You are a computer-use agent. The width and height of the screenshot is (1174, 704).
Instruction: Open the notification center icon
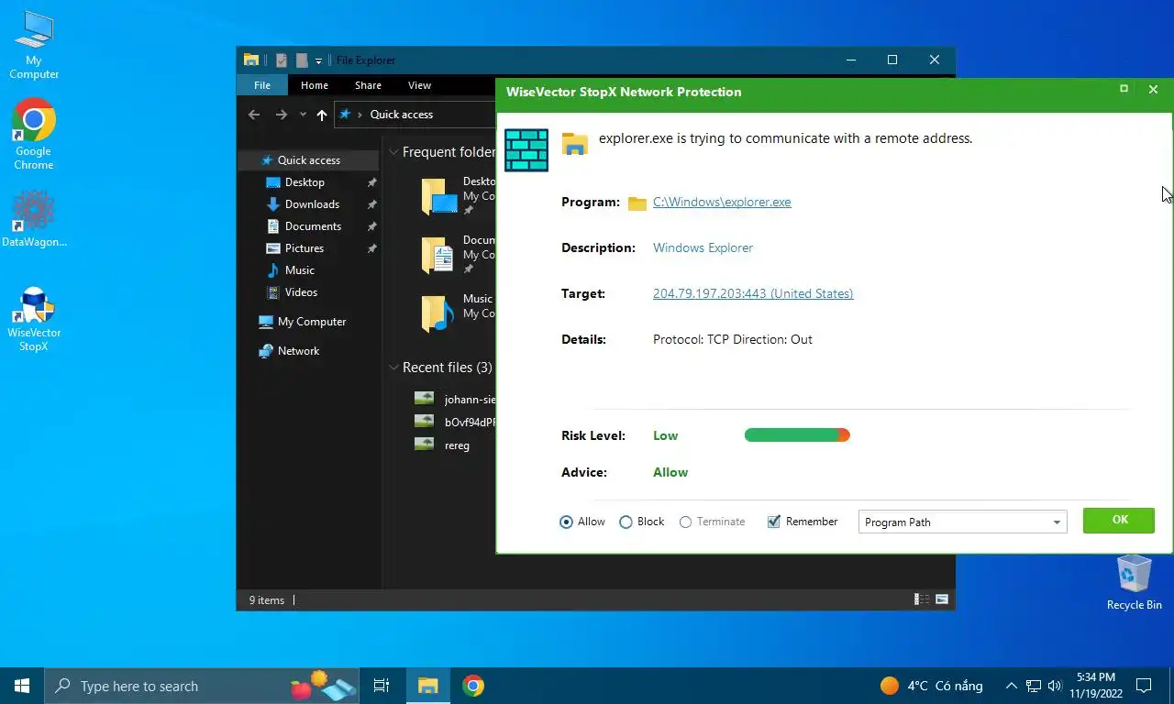click(x=1144, y=686)
